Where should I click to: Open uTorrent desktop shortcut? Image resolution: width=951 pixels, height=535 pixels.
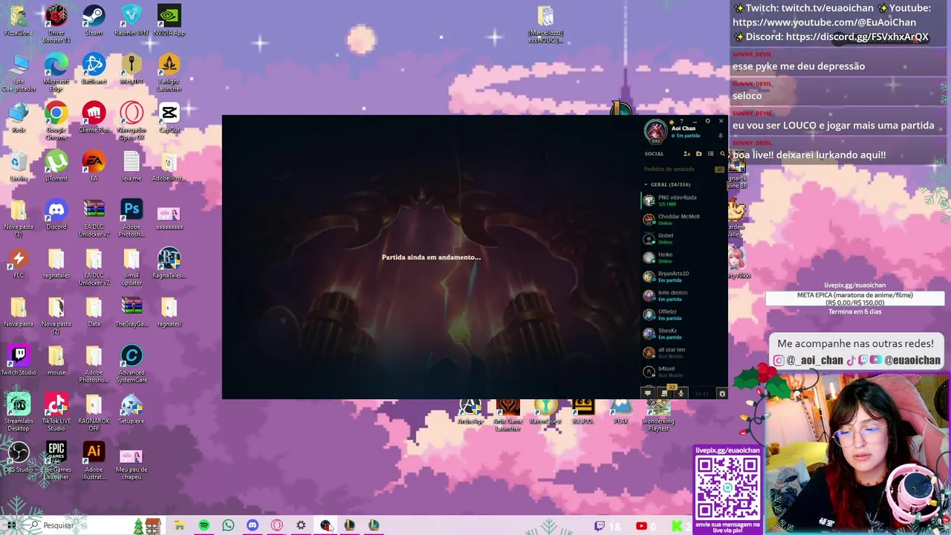[x=56, y=166]
